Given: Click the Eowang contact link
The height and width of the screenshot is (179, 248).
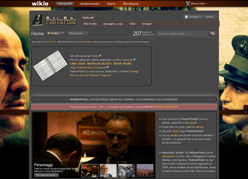Looking at the screenshot, I should (133, 71).
